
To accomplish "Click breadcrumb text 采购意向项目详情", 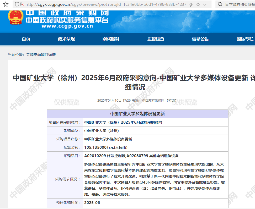I will (41, 55).
